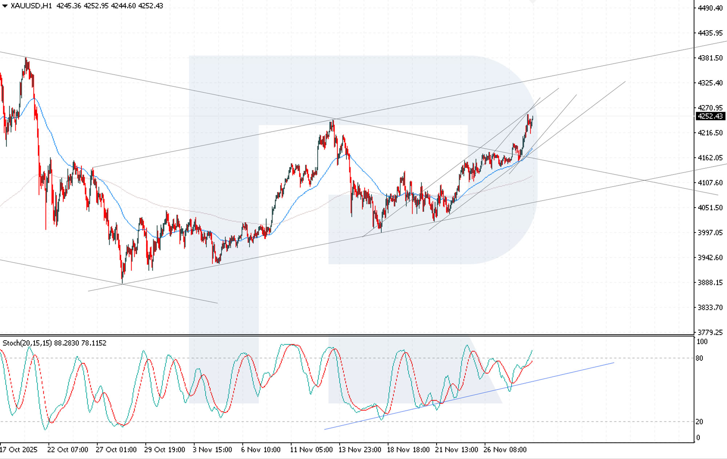Click the 4162.05 price axis label

[710, 158]
